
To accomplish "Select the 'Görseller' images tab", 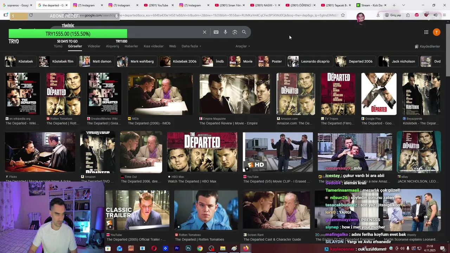I will pos(75,46).
